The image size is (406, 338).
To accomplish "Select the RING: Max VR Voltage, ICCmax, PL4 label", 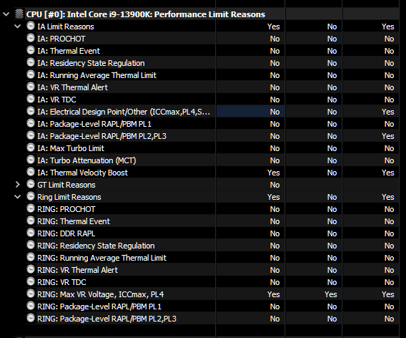I will 101,295.
